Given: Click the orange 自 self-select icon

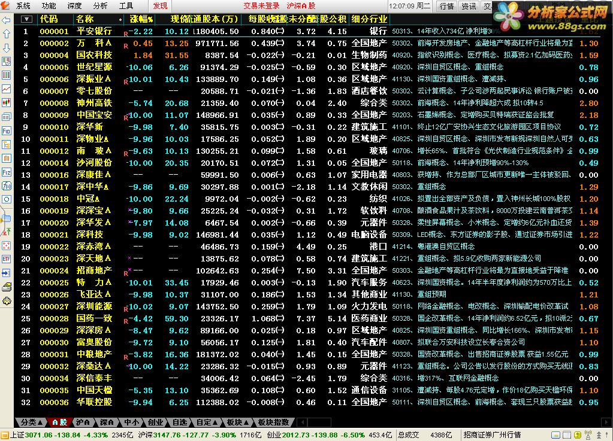Looking at the screenshot, I should pyautogui.click(x=6, y=158).
